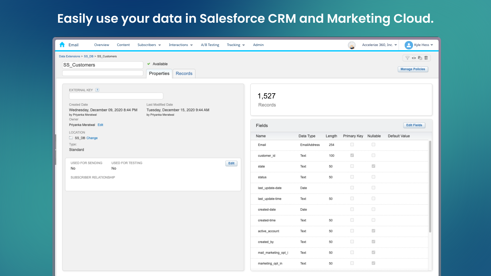Switch to the Records tab

click(184, 73)
